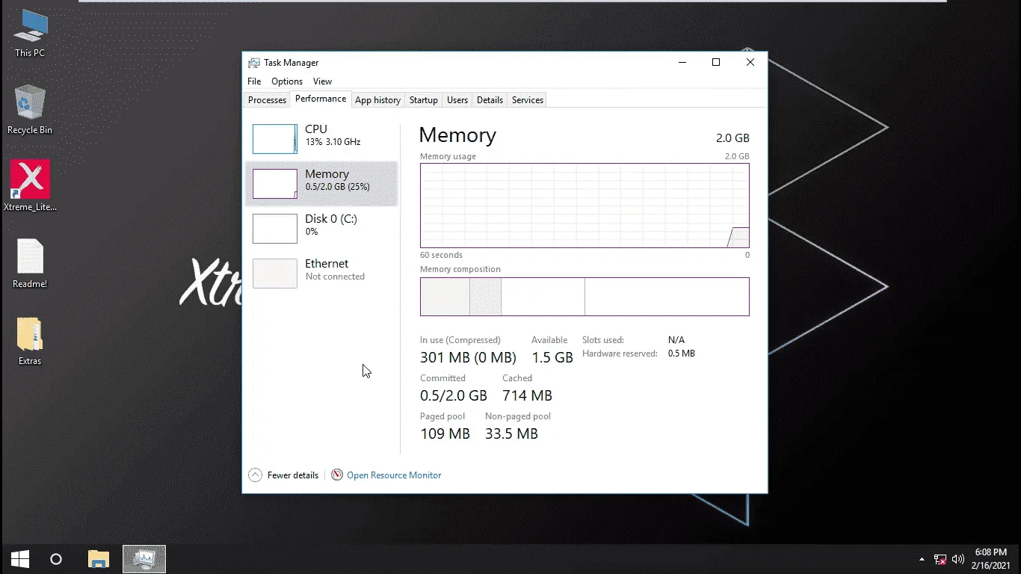Select the Readme! file icon
This screenshot has height=574, width=1021.
click(30, 263)
